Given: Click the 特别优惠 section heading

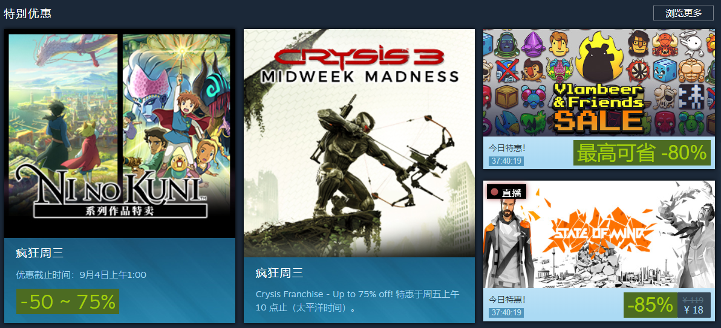Looking at the screenshot, I should point(27,13).
